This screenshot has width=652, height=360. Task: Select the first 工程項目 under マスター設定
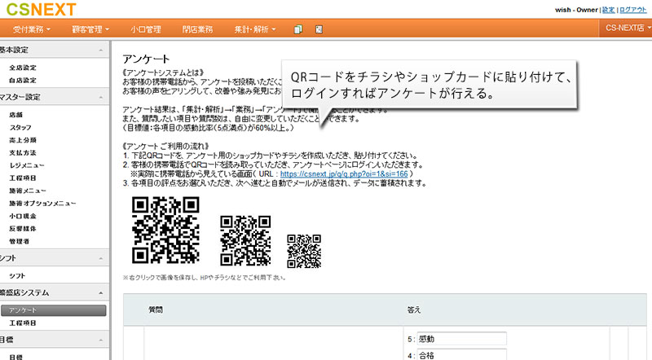click(23, 178)
